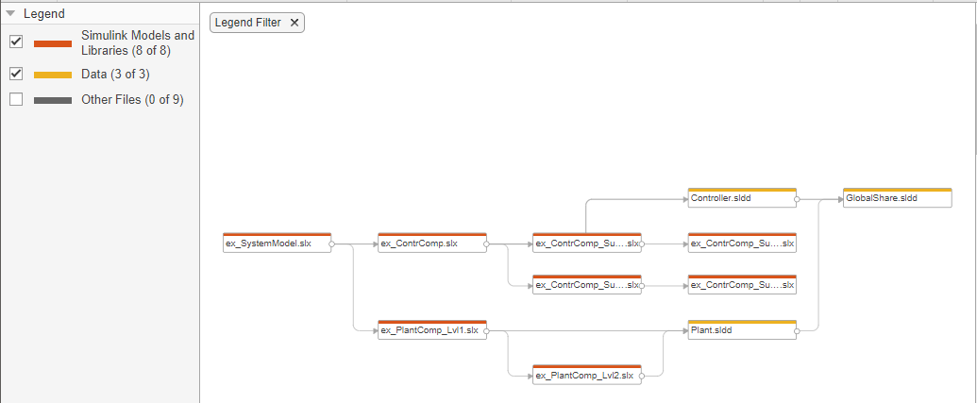Click the gray Other Files swatch
The height and width of the screenshot is (403, 977).
tap(52, 100)
